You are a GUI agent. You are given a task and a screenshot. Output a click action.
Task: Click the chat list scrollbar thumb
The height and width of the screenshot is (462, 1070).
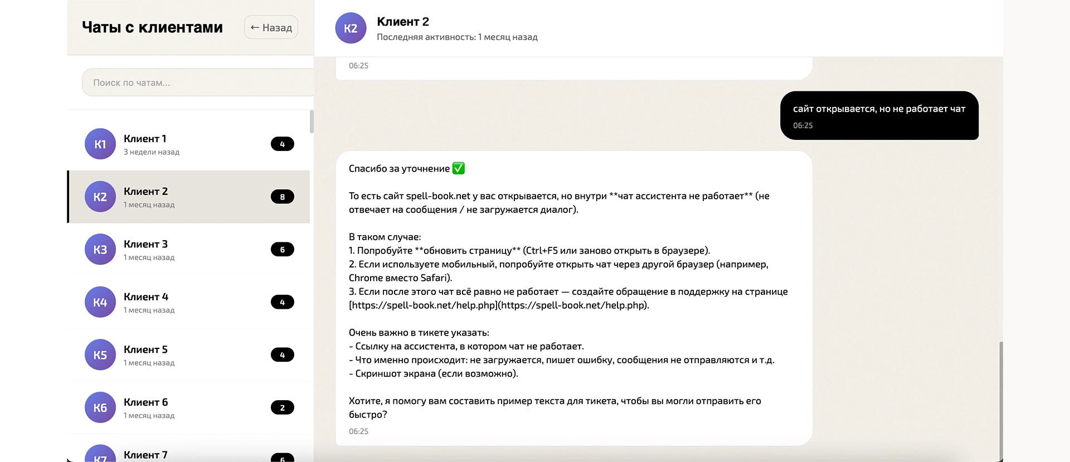[x=312, y=121]
